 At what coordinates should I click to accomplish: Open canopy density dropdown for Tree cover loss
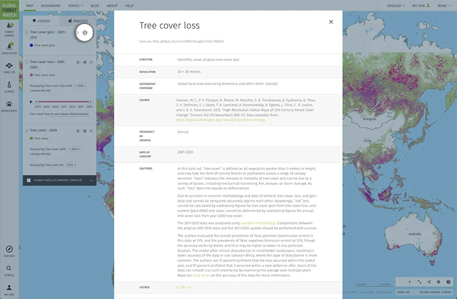point(81,86)
